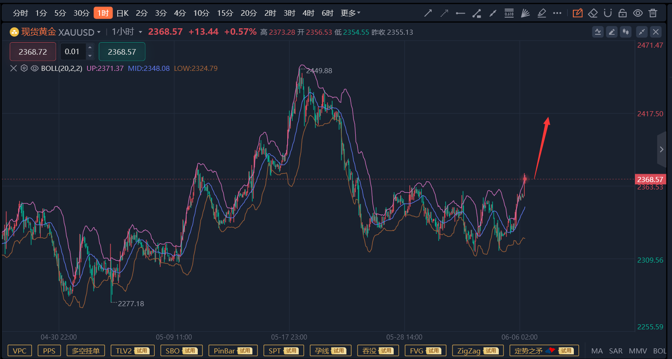
Task: Enable the PPS indicator button
Action: [49, 351]
